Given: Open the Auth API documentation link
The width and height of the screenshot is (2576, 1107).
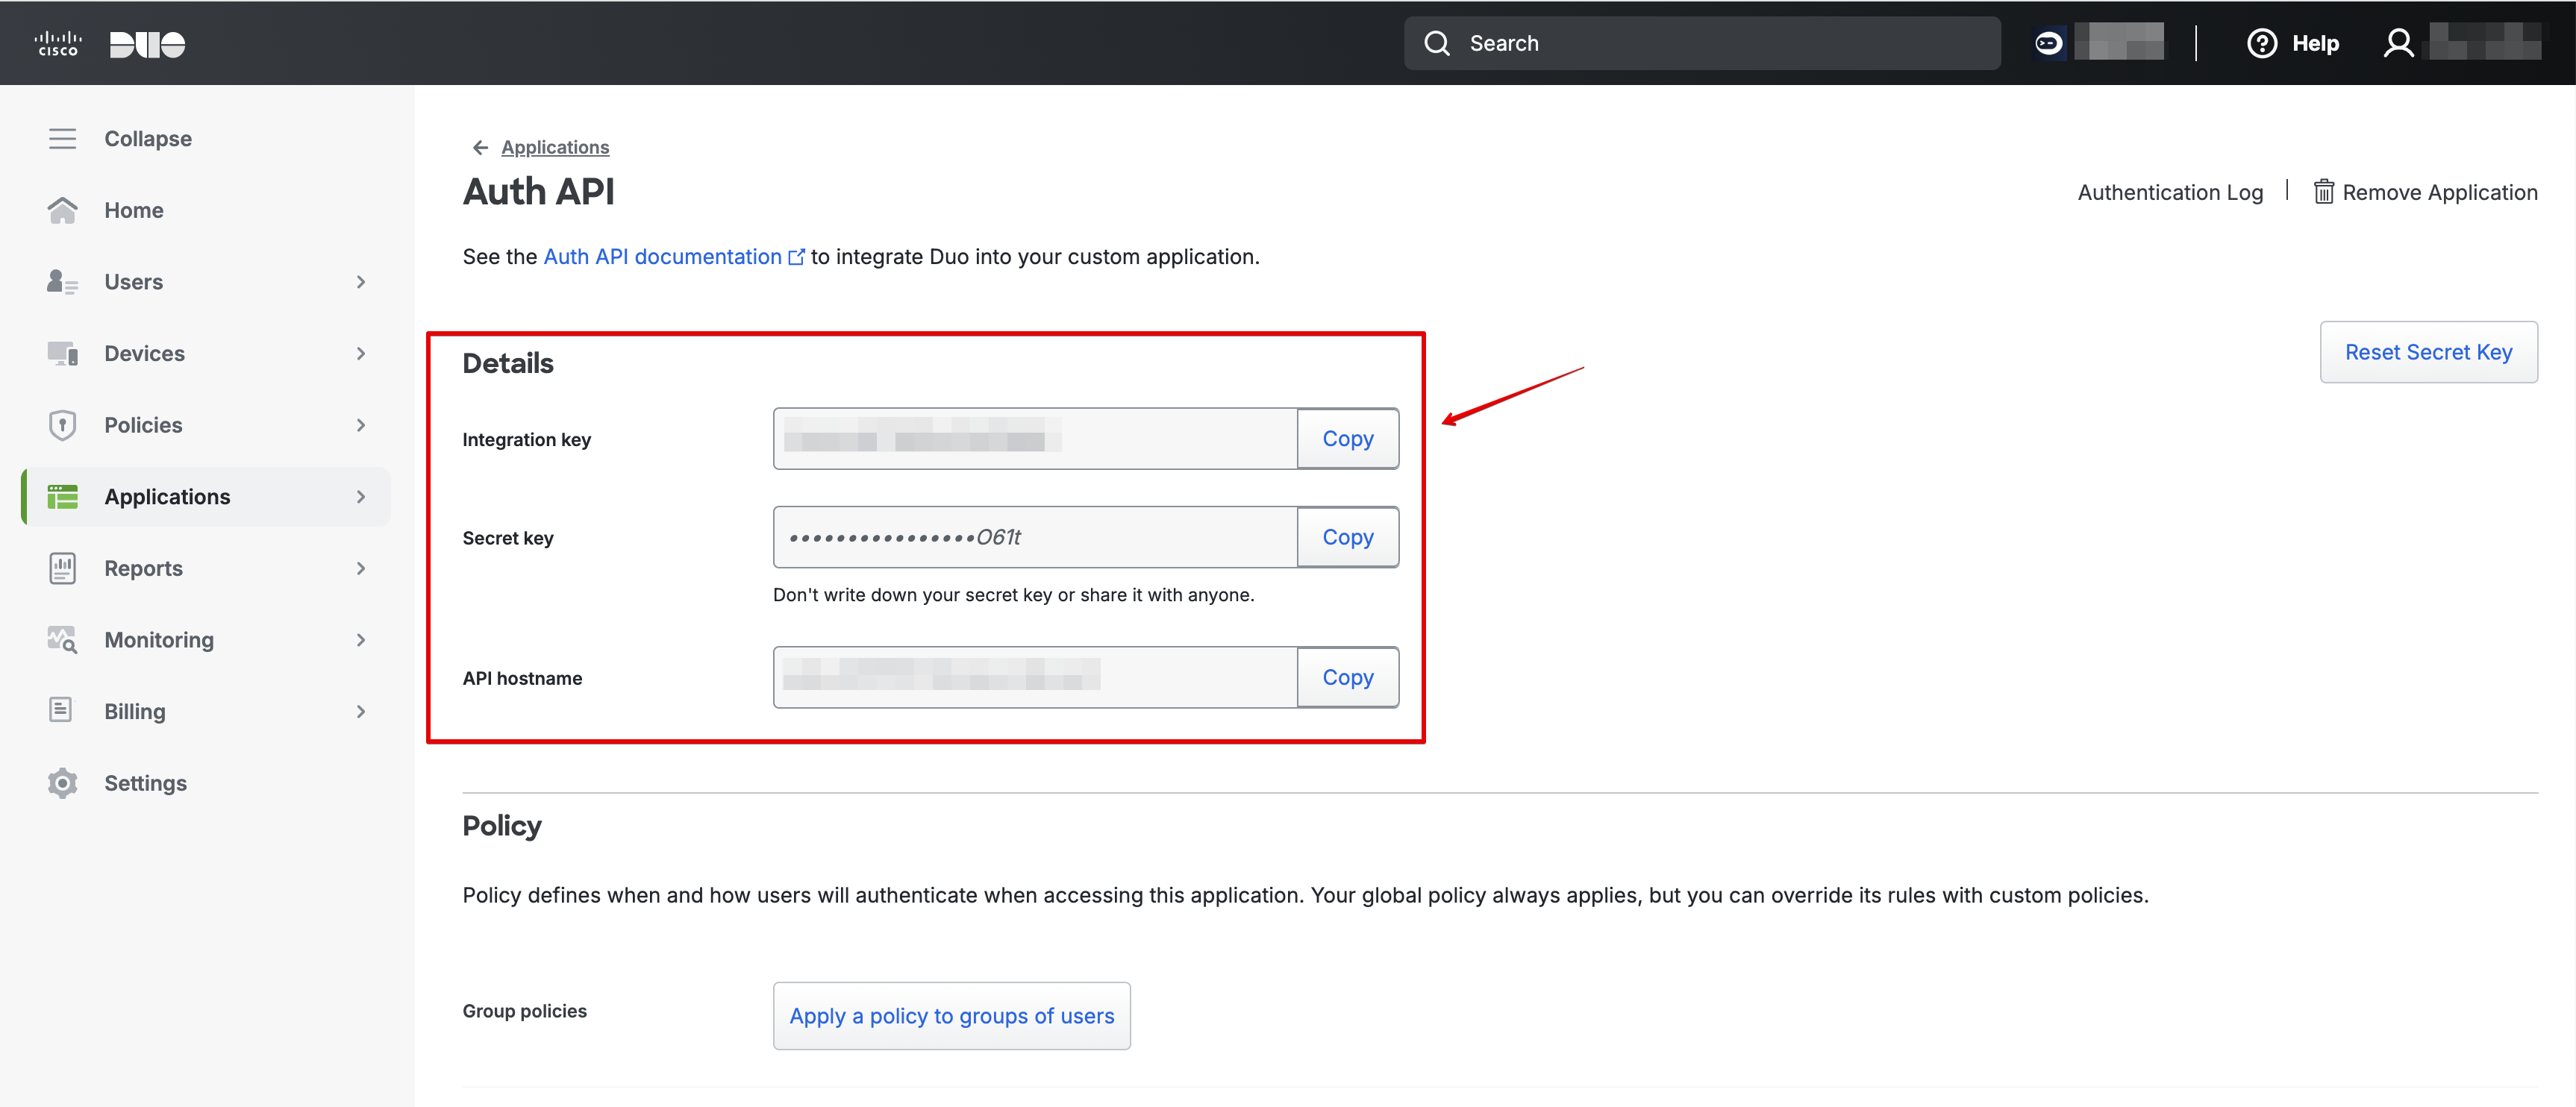Looking at the screenshot, I should click(662, 256).
